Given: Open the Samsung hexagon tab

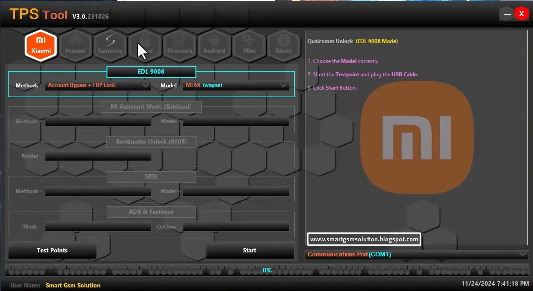Looking at the screenshot, I should (110, 45).
